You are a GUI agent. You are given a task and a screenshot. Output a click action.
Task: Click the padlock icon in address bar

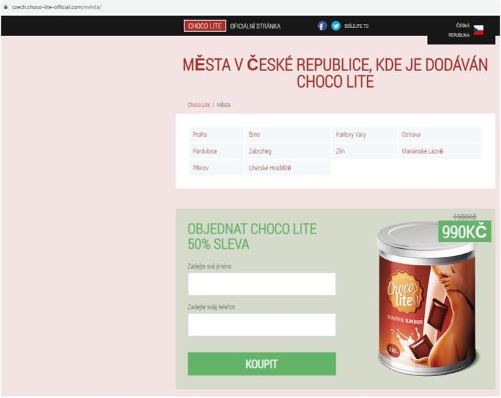click(x=5, y=7)
